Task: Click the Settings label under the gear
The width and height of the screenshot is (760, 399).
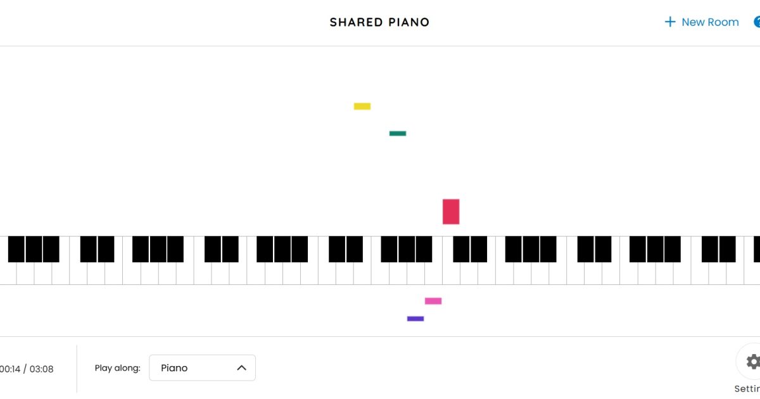Action: click(747, 389)
